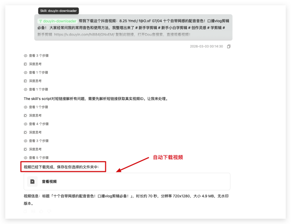Expand the second 深度思考 entry
Screen dimensions: 291x224
[35, 81]
